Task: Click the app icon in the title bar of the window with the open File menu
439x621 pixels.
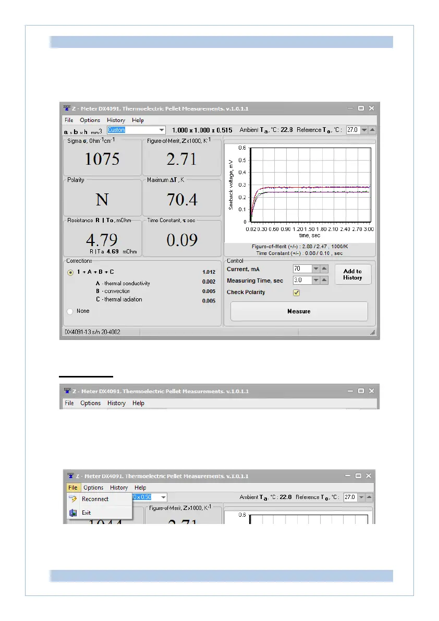Action: tap(70, 476)
